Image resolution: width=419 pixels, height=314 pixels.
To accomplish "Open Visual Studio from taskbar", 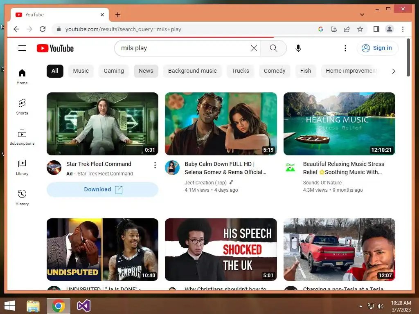I will [84, 306].
